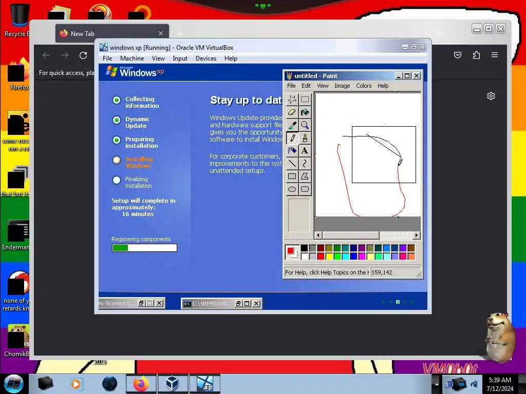Open Paint Help menu
This screenshot has height=394, width=526.
point(383,86)
